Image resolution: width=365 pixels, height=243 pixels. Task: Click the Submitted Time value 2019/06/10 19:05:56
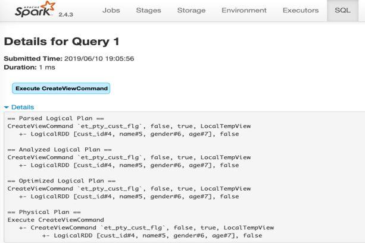[99, 59]
